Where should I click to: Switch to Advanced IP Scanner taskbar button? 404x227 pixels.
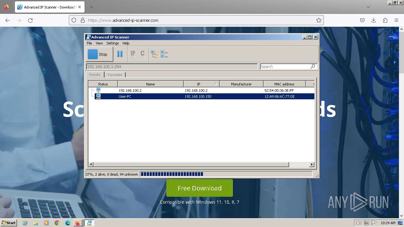(89, 223)
